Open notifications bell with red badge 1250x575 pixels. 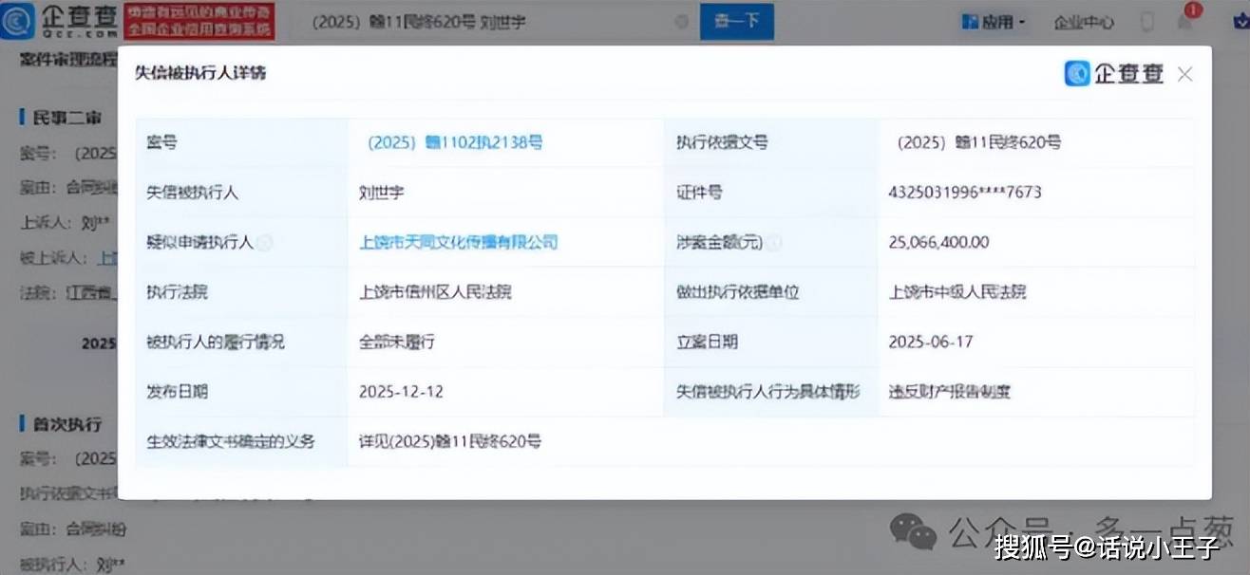tap(1184, 22)
